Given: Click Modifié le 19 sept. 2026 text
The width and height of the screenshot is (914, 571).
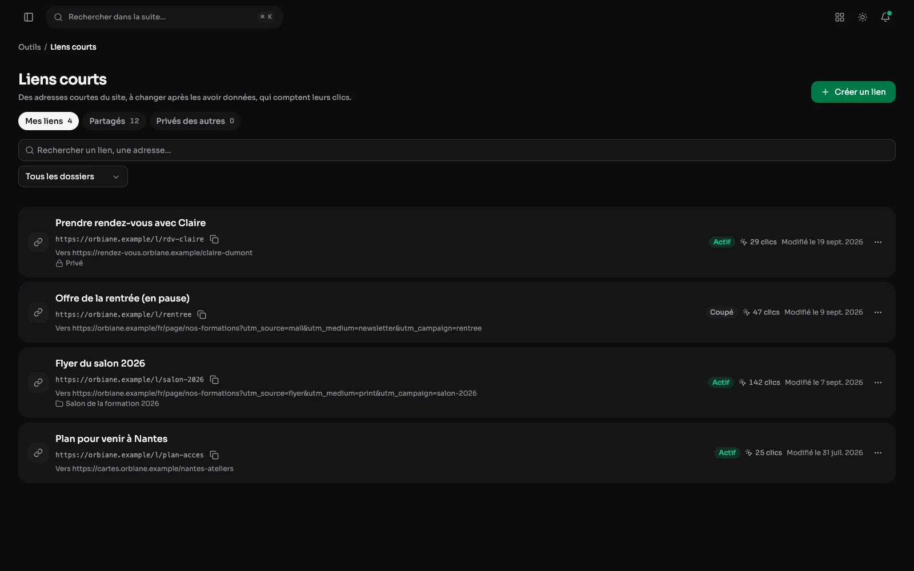Looking at the screenshot, I should [822, 242].
